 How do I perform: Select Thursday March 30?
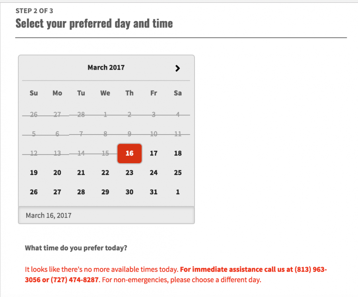tap(129, 192)
